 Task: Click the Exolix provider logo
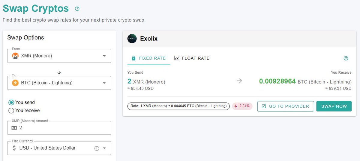click(x=132, y=39)
